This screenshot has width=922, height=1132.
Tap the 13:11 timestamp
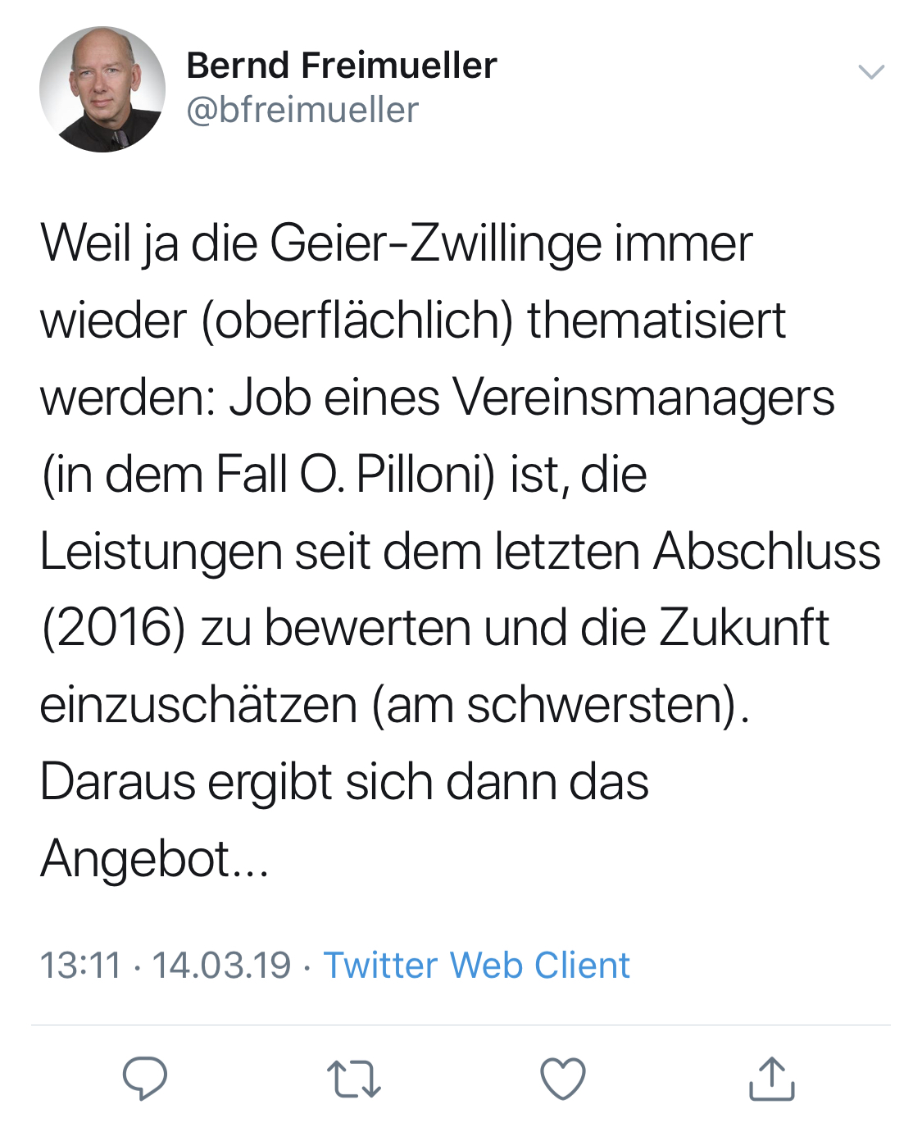(x=80, y=965)
